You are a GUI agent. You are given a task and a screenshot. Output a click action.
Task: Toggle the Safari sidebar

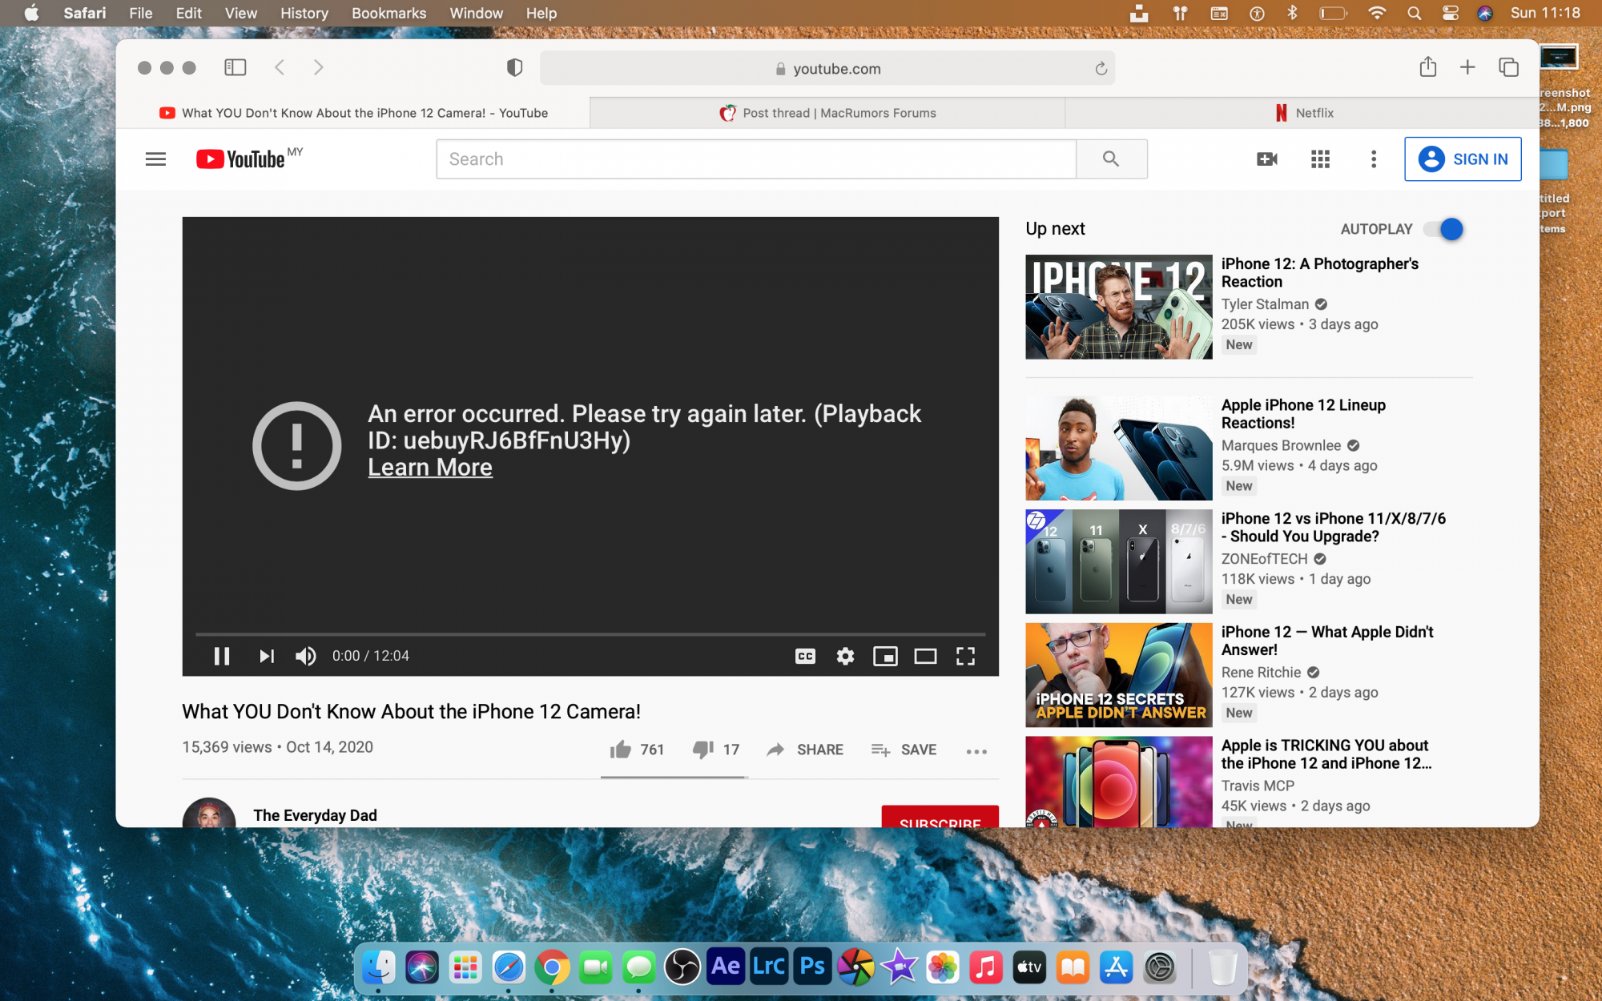235,67
